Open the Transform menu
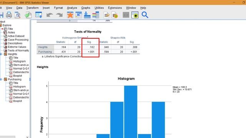Viewport: 246px width, 138px height. [32, 8]
